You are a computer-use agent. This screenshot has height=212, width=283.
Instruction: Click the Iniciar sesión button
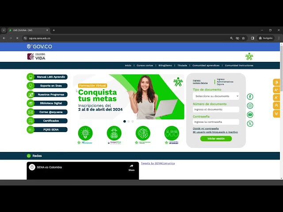tap(216, 138)
